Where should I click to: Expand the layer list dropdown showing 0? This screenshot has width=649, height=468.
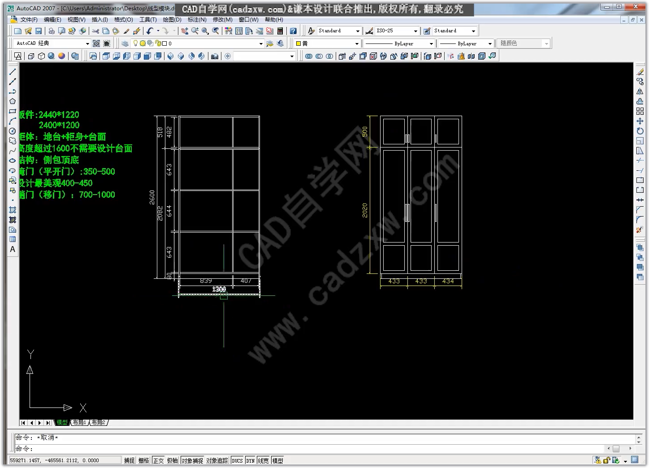[x=261, y=43]
